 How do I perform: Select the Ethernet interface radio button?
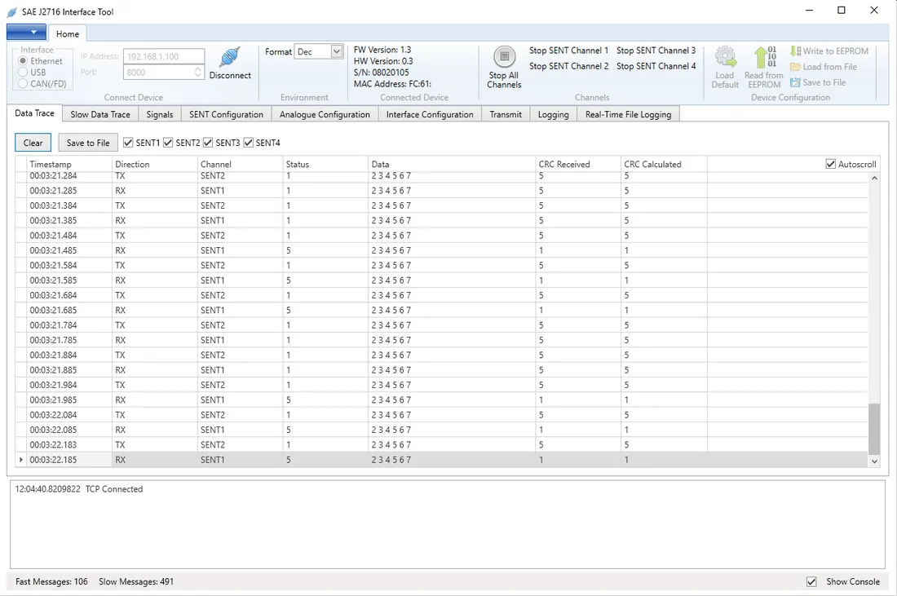tap(23, 61)
